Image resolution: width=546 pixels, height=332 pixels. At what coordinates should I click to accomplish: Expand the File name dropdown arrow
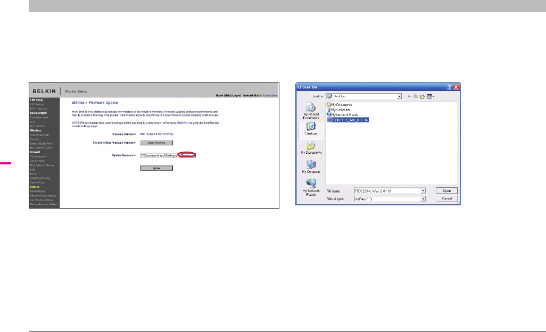(x=423, y=190)
